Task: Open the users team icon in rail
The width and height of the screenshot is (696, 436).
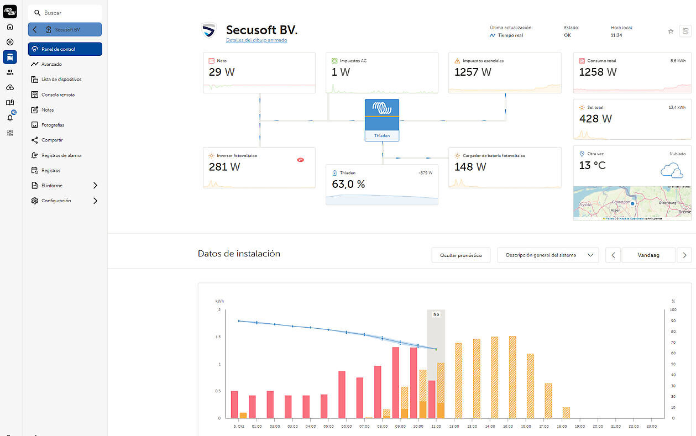Action: pyautogui.click(x=10, y=72)
